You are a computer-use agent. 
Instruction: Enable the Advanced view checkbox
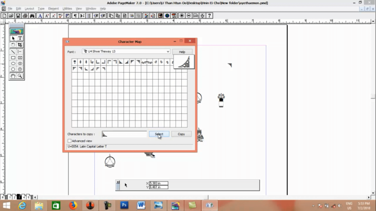[x=69, y=141]
